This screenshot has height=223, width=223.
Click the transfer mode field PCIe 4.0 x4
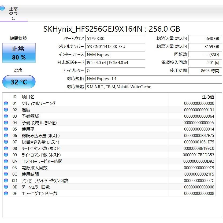coord(115,62)
